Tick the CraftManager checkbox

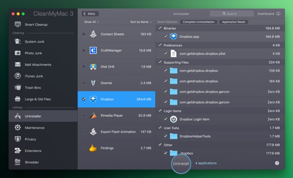click(x=84, y=50)
